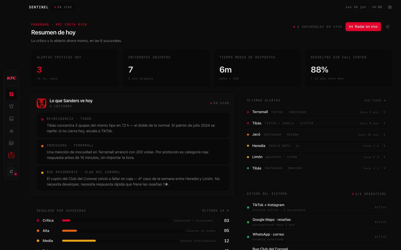Open the C user avatar menu
This screenshot has width=401, height=250.
11,172
